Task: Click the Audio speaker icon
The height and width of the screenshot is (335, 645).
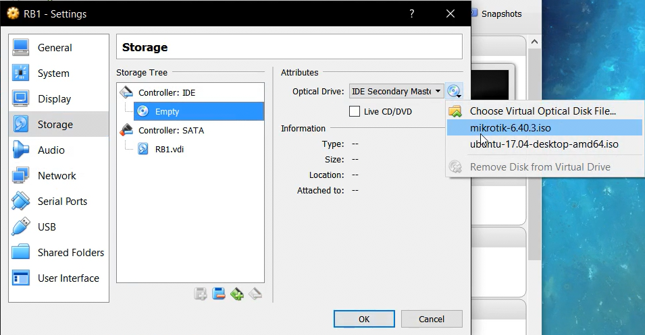Action: point(20,150)
